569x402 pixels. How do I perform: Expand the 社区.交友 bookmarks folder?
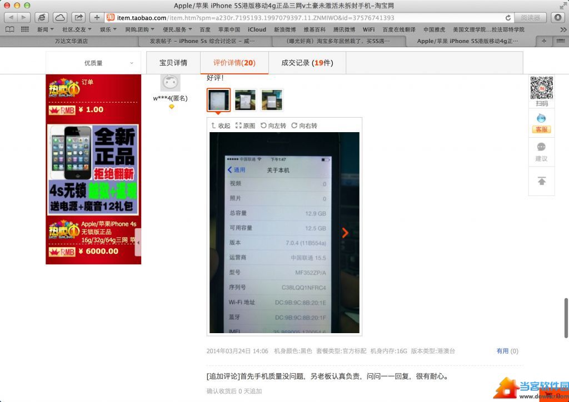77,30
